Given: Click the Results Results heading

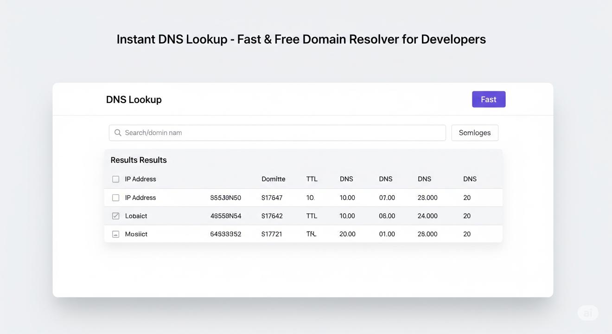Looking at the screenshot, I should tap(138, 160).
